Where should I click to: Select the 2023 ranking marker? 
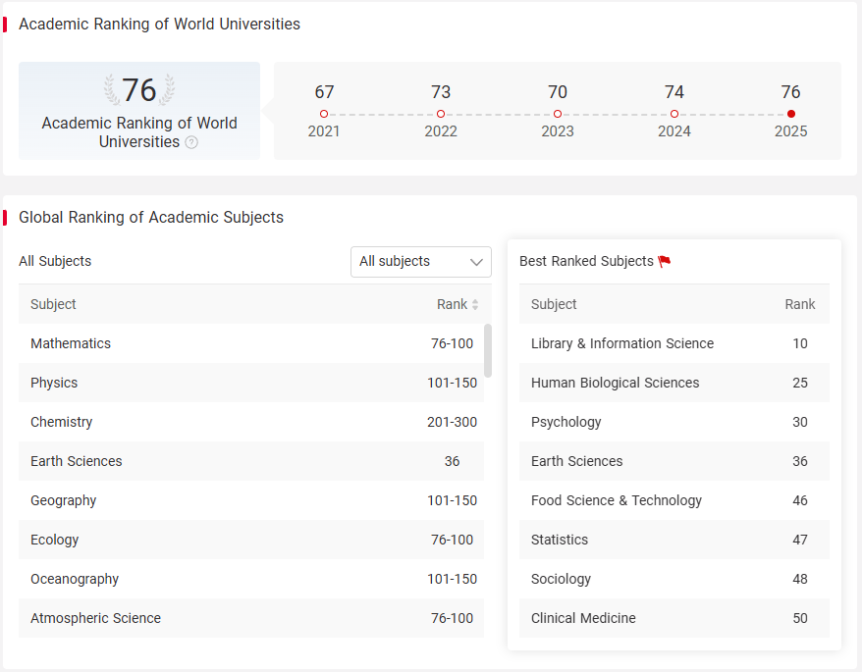(x=558, y=114)
